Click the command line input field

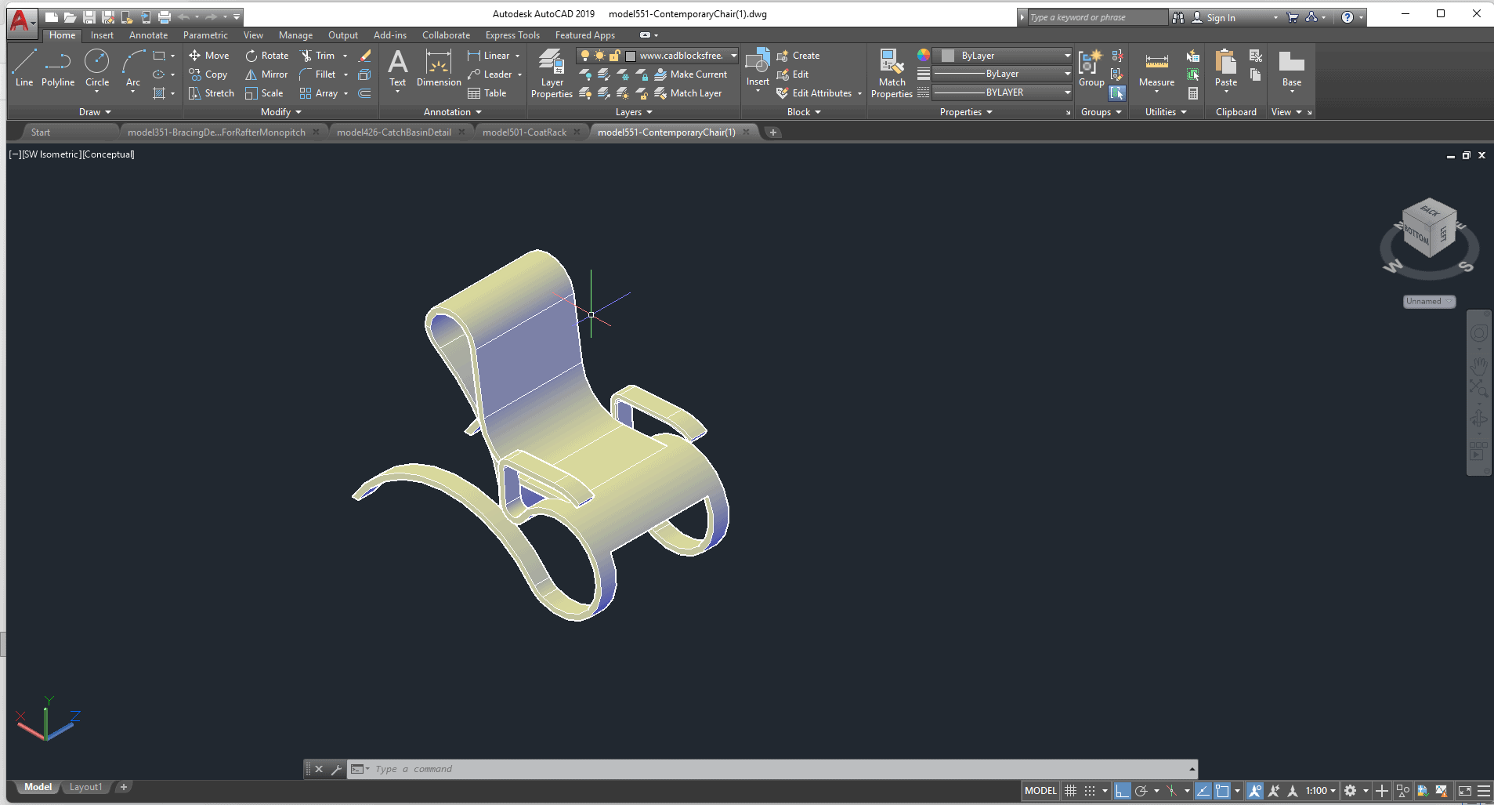click(776, 769)
